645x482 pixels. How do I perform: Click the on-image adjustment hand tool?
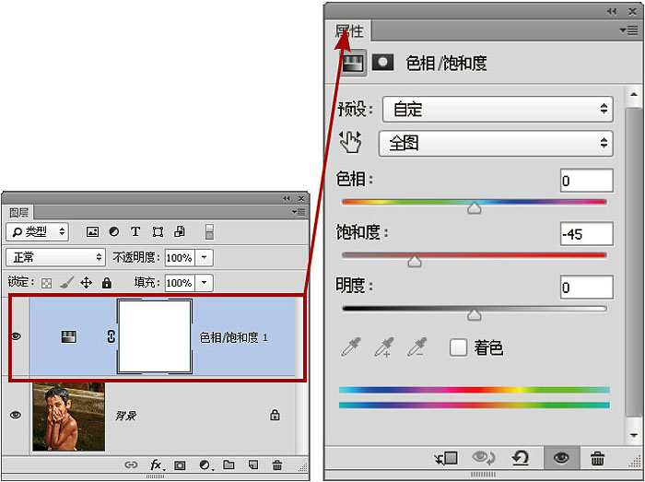tap(351, 142)
